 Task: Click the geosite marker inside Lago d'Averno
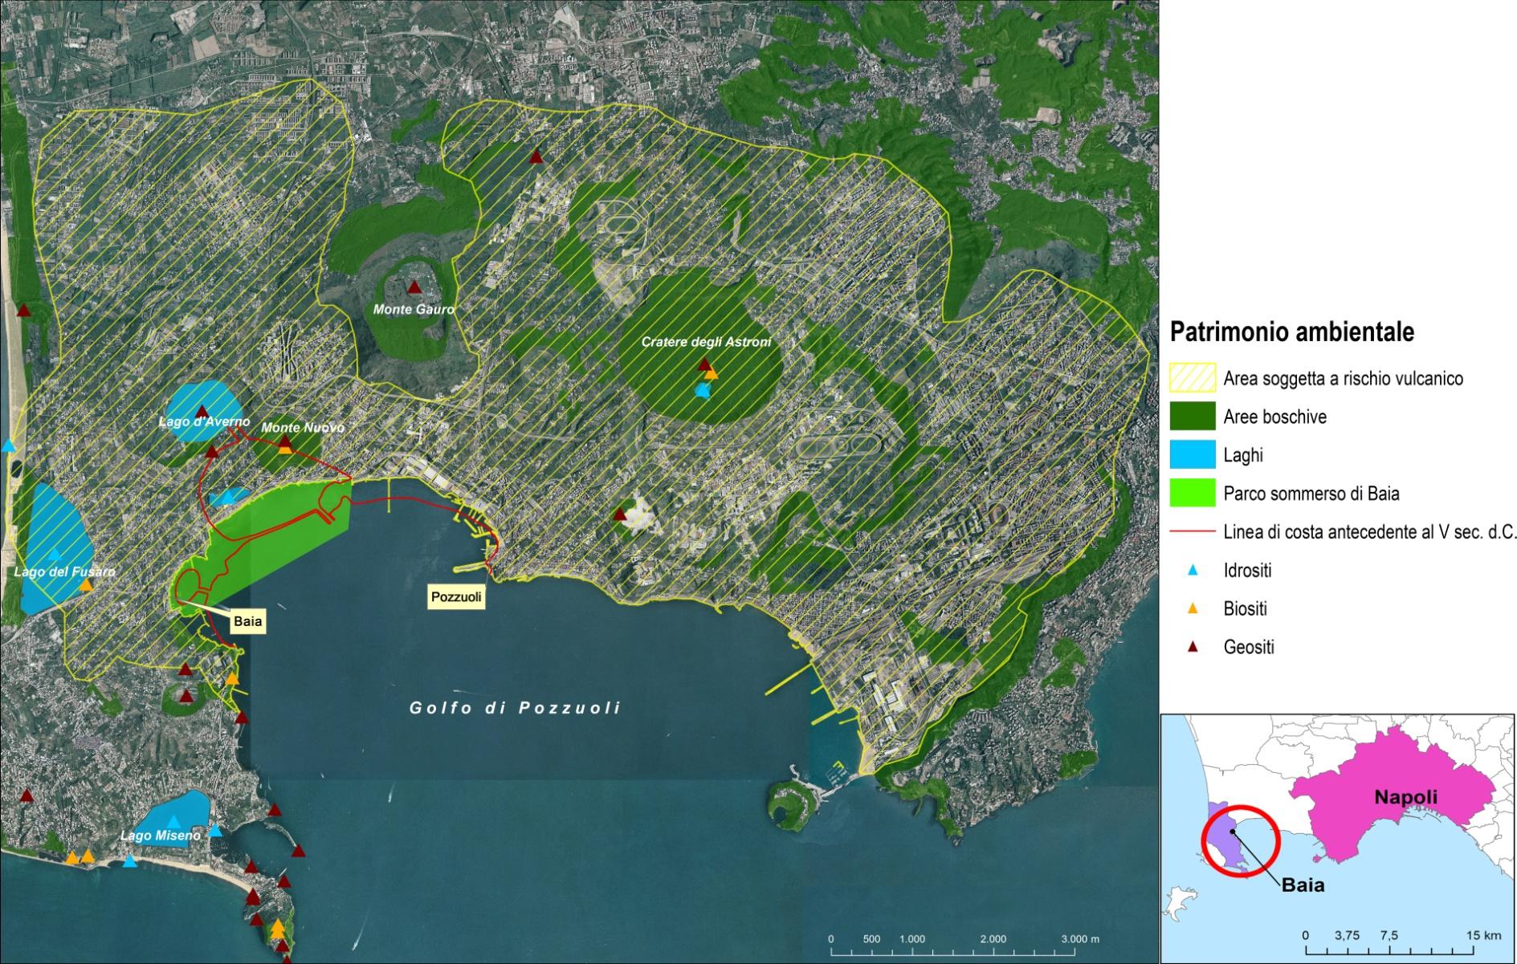pos(202,411)
